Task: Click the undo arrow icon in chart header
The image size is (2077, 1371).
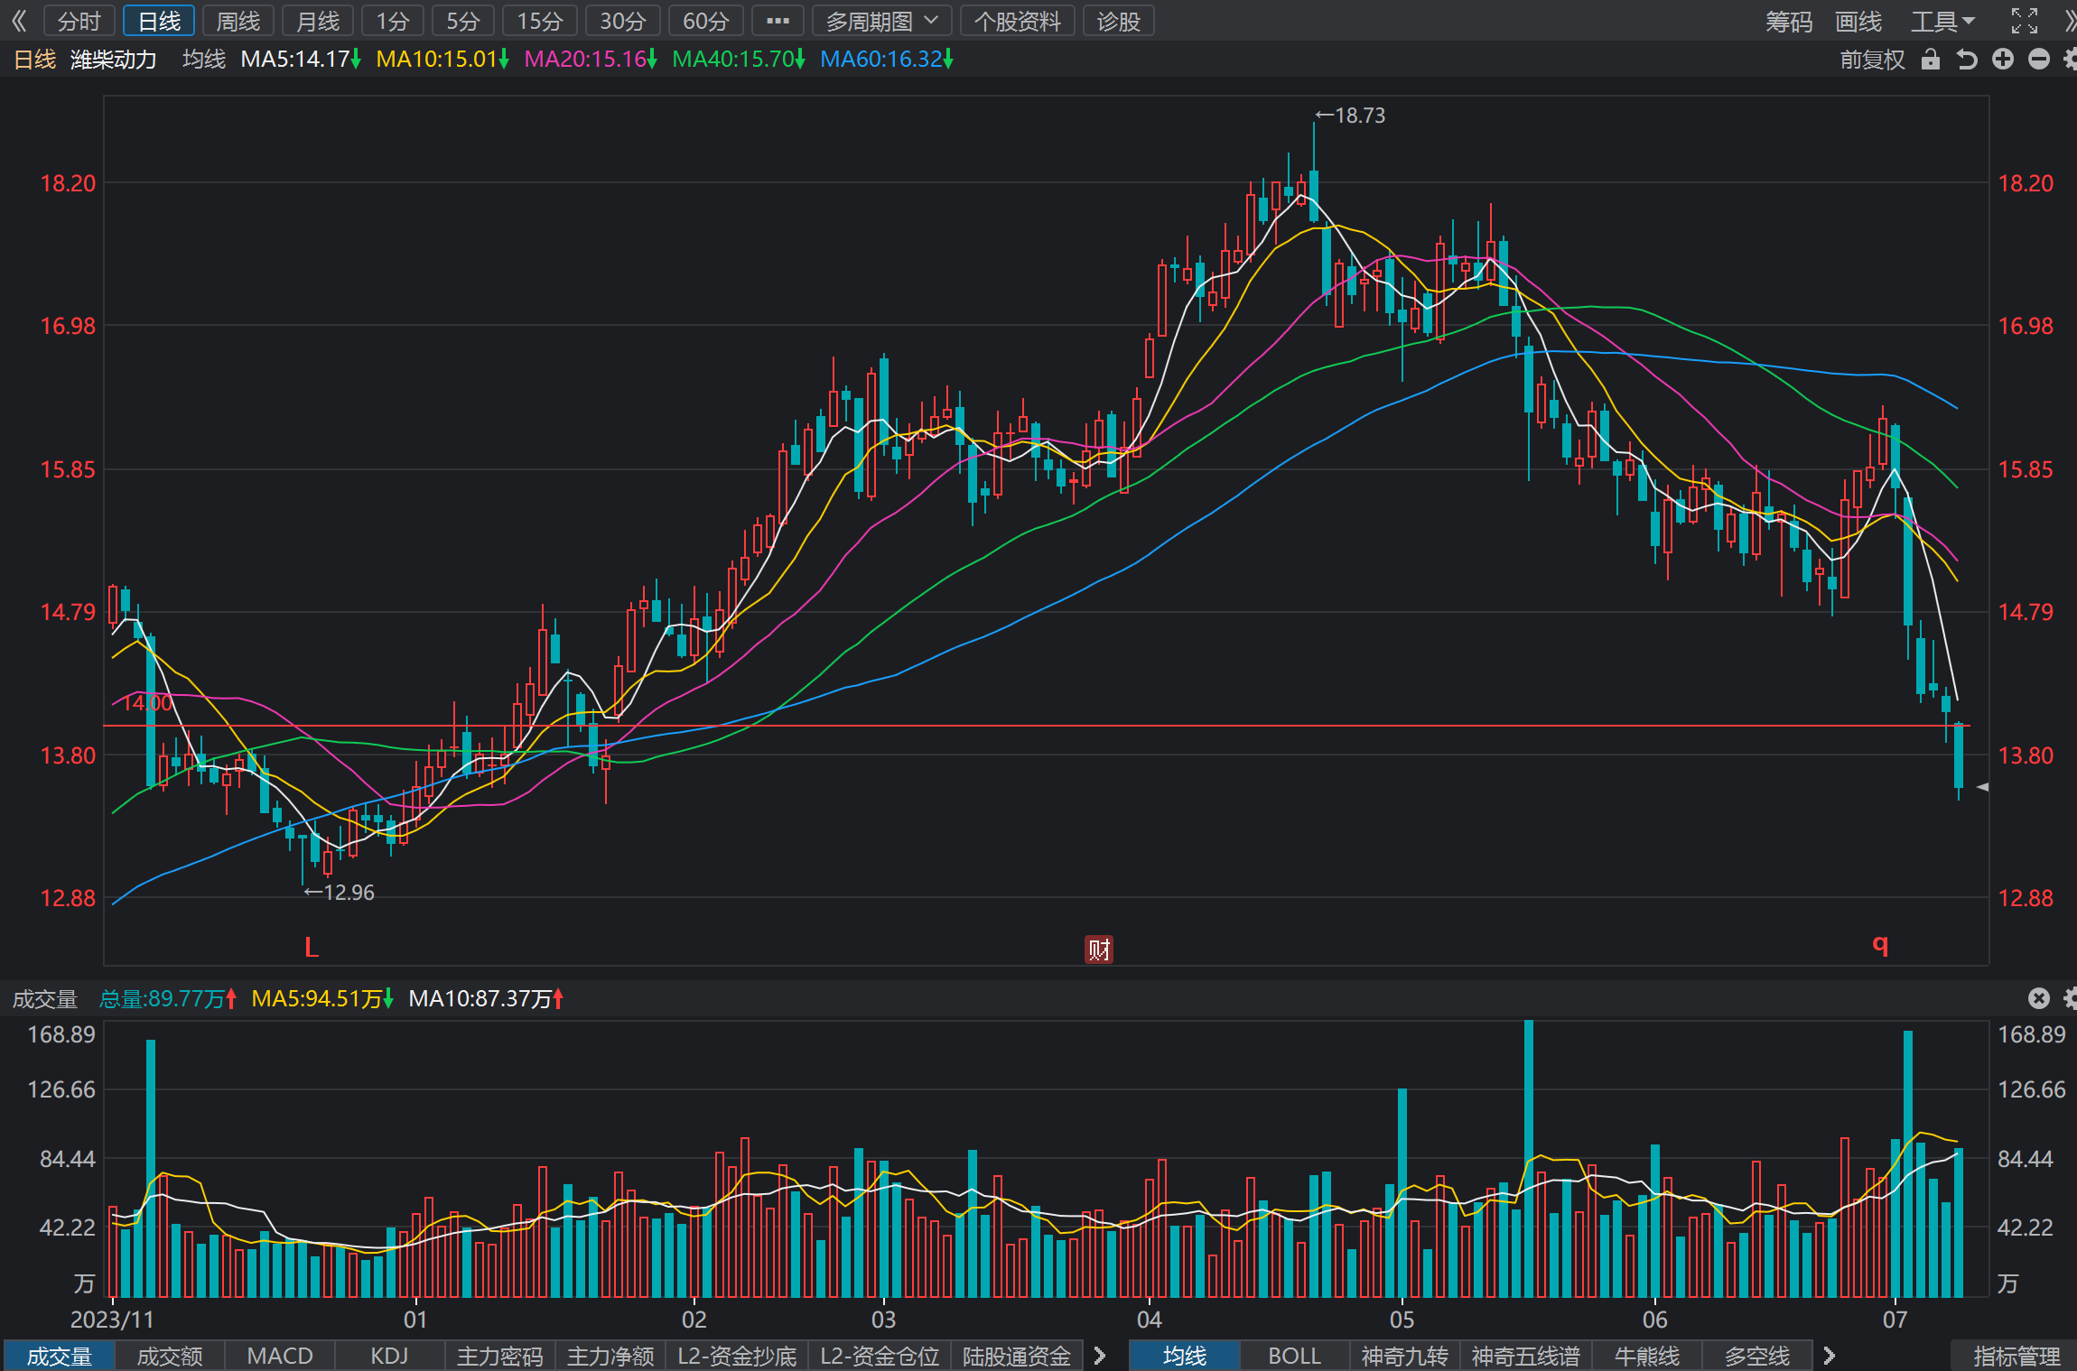Action: [x=1967, y=60]
